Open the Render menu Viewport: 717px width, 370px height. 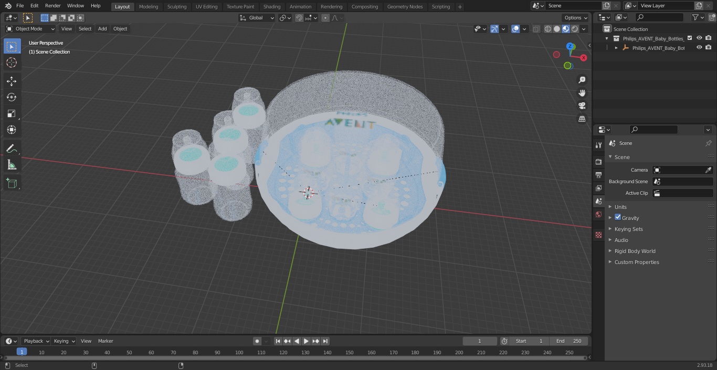pos(52,6)
